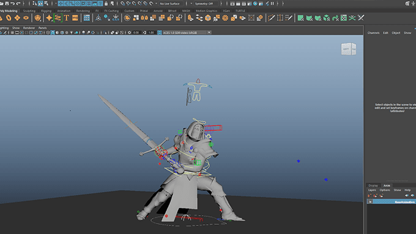Viewport: 416px width, 234px height.
Task: Click the freeze transformations shelf icon
Action: [x=116, y=18]
